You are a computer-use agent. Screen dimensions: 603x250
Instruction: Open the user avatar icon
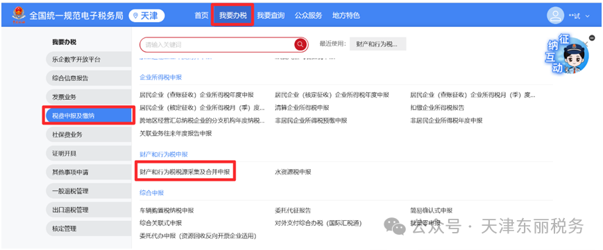[555, 16]
